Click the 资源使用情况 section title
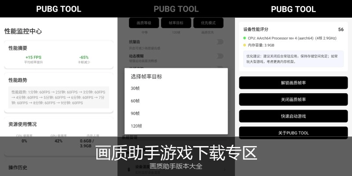The width and height of the screenshot is (352, 176). [x=22, y=124]
